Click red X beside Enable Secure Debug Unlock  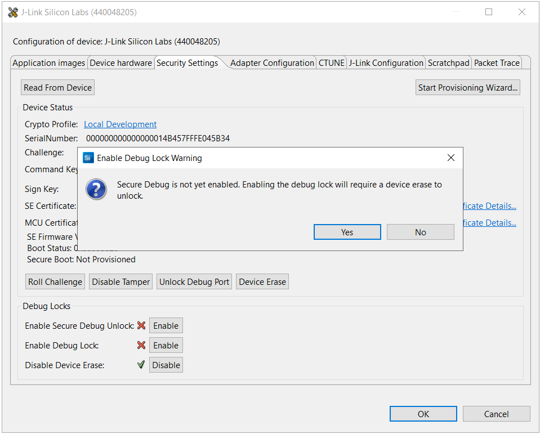pyautogui.click(x=141, y=325)
